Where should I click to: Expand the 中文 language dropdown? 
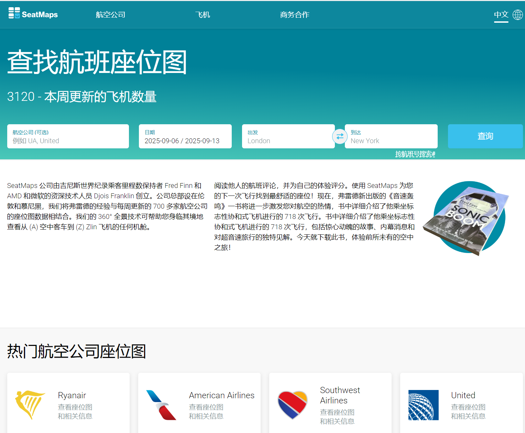click(501, 14)
